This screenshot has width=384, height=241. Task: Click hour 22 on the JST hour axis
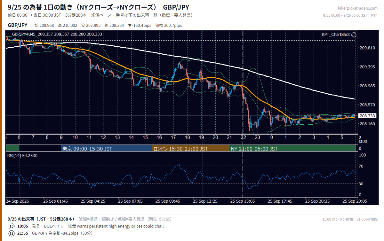[243, 137]
